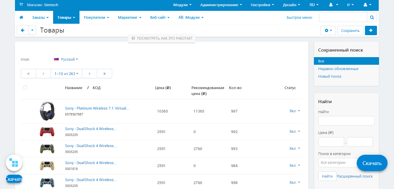Open the Дизайн menu
The height and width of the screenshot is (189, 394).
coord(291,5)
